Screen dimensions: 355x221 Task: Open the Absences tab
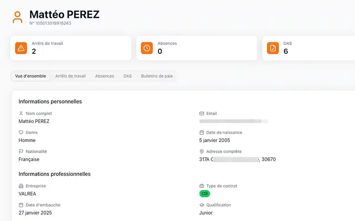(x=105, y=76)
